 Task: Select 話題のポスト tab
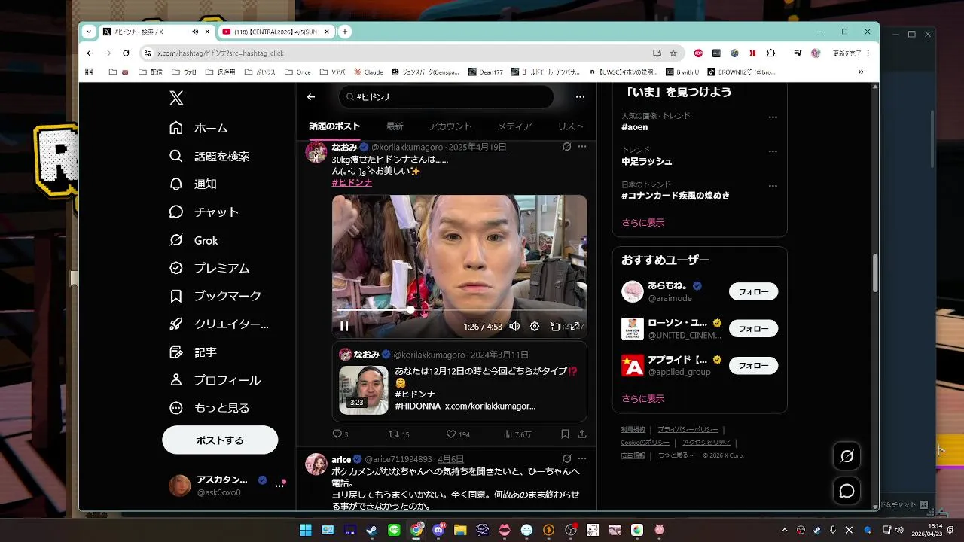pos(334,126)
